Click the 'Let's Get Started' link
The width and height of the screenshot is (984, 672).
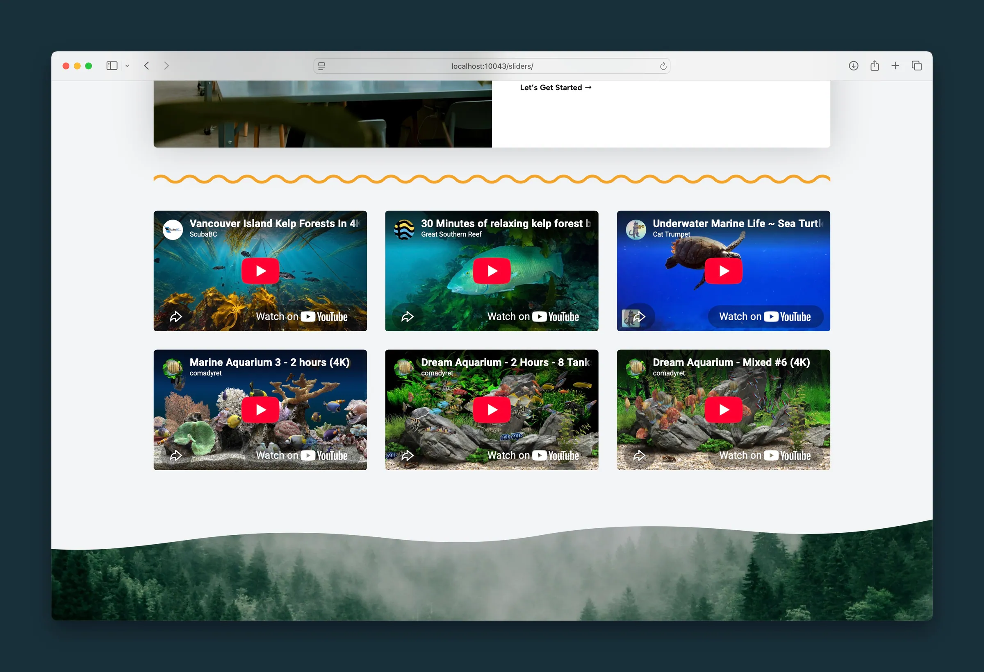click(x=556, y=88)
